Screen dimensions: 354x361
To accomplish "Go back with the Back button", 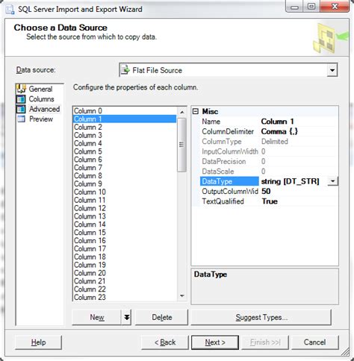I will coord(165,342).
